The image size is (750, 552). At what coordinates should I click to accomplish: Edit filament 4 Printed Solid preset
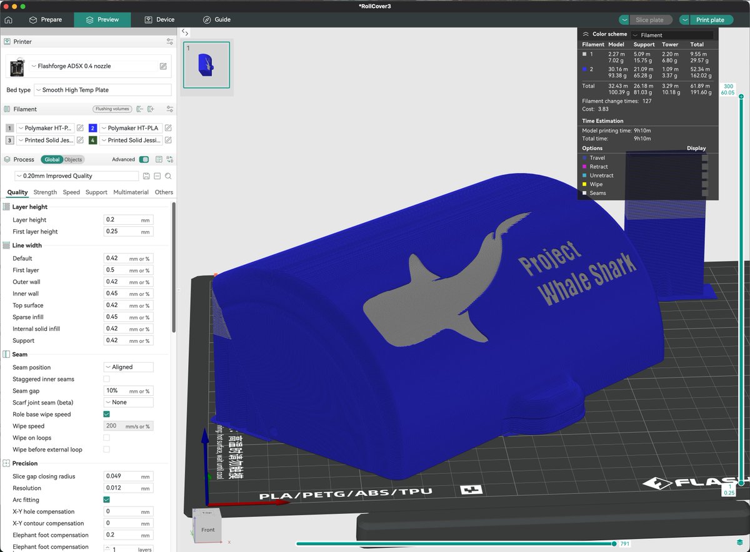tap(168, 140)
